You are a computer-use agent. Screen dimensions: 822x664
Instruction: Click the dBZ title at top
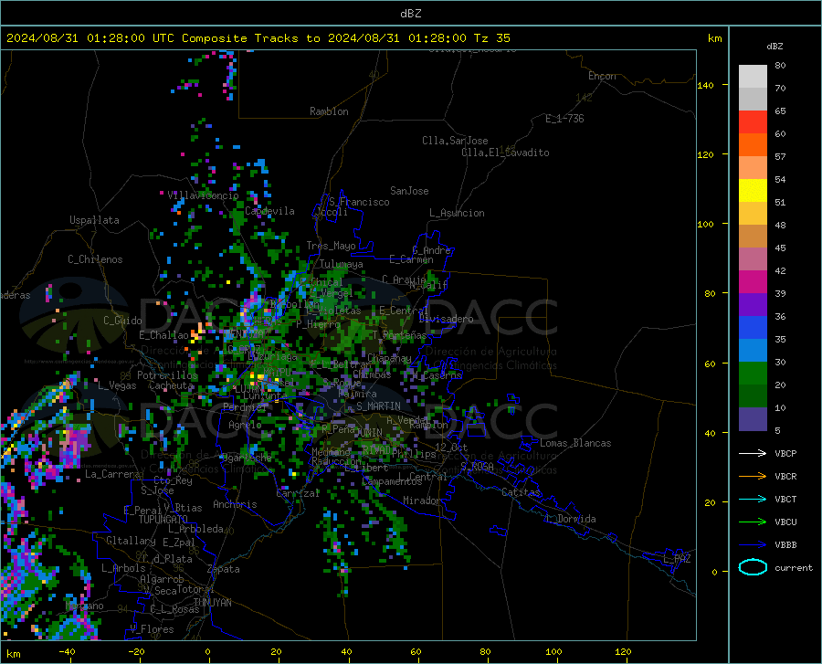410,14
